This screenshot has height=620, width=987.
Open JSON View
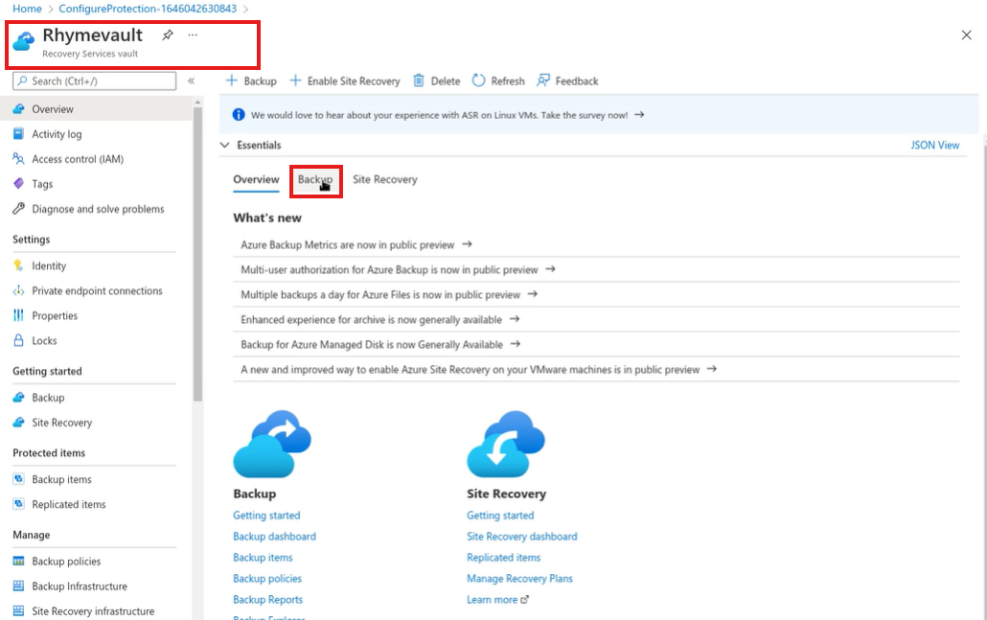(934, 145)
